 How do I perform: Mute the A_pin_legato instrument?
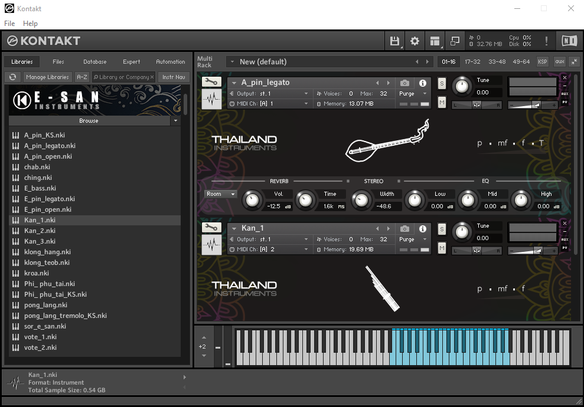pyautogui.click(x=442, y=102)
